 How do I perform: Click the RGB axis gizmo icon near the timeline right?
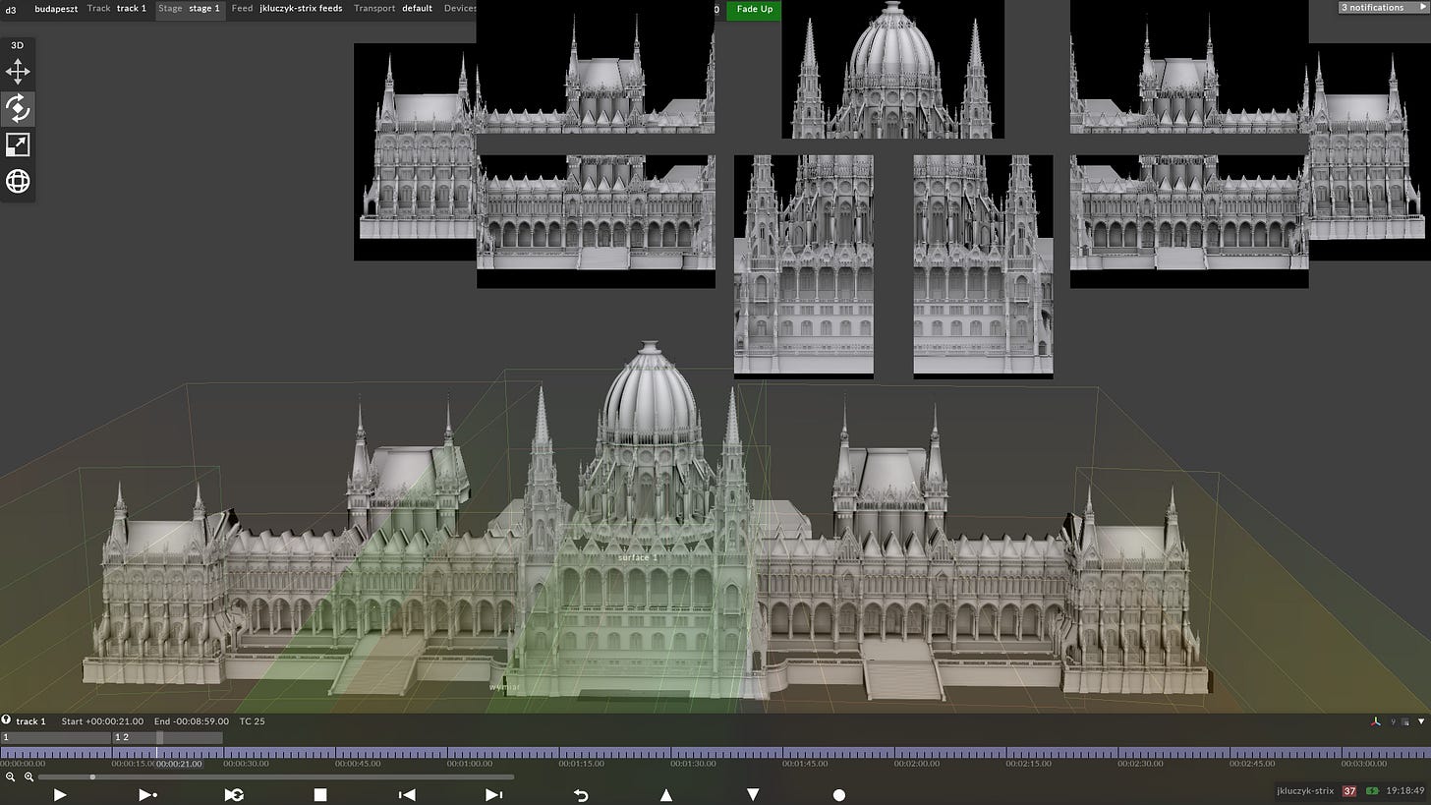[x=1376, y=720]
